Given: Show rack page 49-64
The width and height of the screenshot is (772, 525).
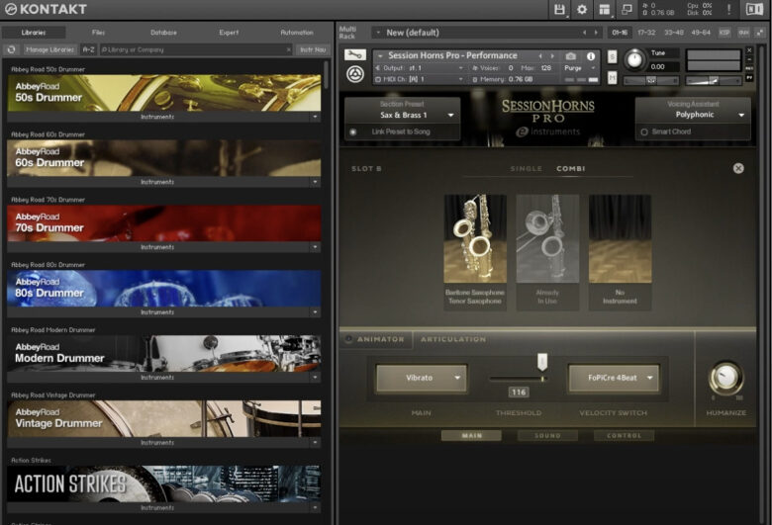Looking at the screenshot, I should [701, 33].
